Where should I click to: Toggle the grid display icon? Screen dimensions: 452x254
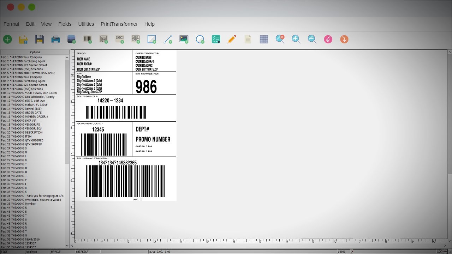[x=264, y=39]
